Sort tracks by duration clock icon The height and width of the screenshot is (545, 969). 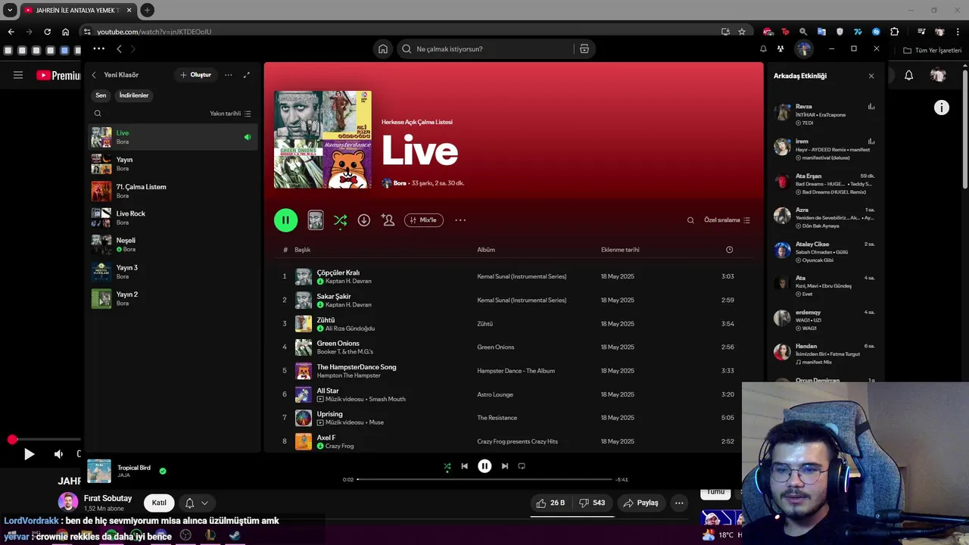point(729,250)
